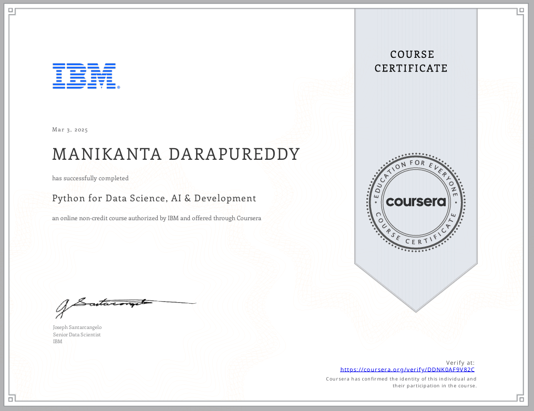Click the top-left corner border ornament
Screen dimensions: 534x411
click(x=12, y=11)
